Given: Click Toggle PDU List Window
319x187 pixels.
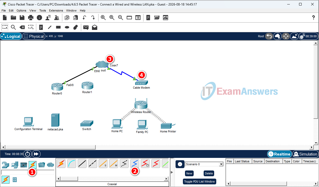Looking at the screenshot, I should [x=200, y=181].
